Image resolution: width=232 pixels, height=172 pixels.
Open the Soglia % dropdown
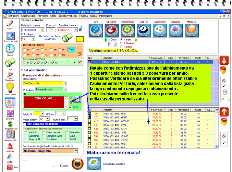(42, 113)
